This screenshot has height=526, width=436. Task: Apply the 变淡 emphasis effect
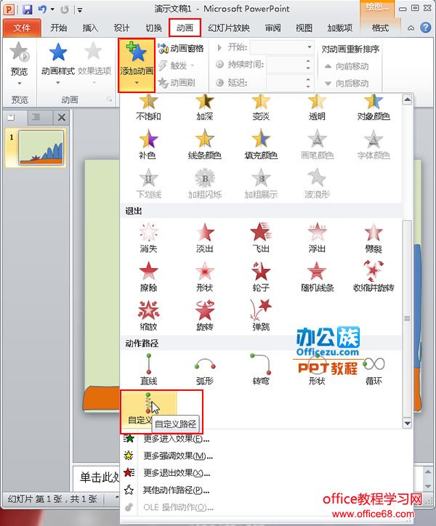[x=261, y=108]
